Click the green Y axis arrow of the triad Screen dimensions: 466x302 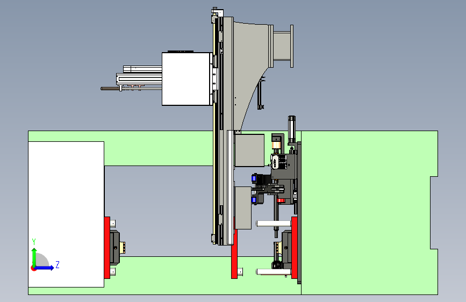pyautogui.click(x=34, y=257)
